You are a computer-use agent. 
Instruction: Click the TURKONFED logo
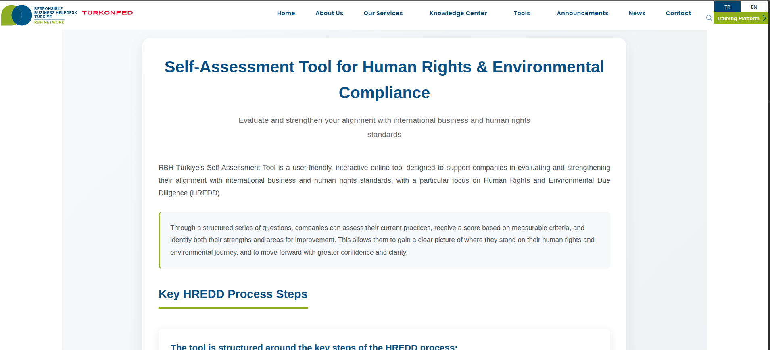tap(107, 13)
